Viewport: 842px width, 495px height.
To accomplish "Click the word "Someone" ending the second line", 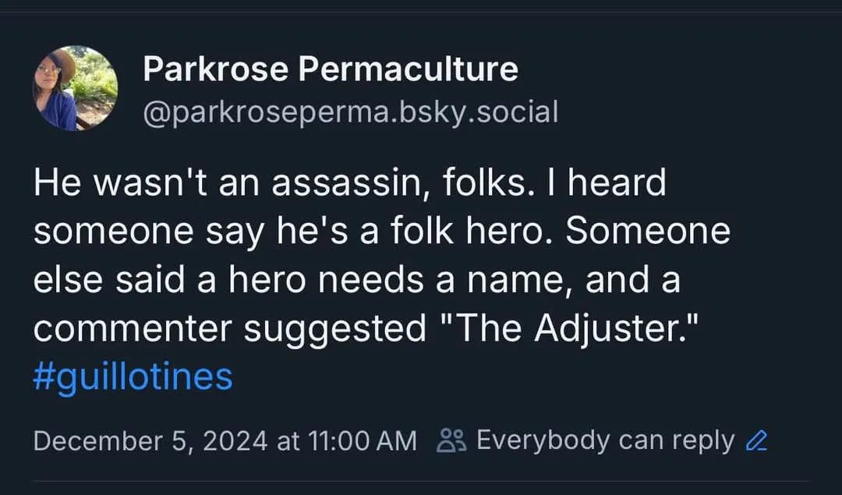I will pos(648,231).
